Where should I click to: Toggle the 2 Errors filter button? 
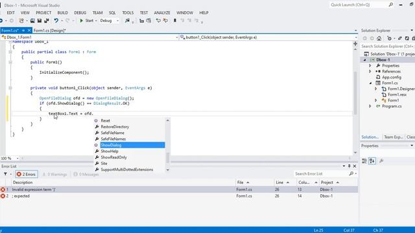coord(26,174)
